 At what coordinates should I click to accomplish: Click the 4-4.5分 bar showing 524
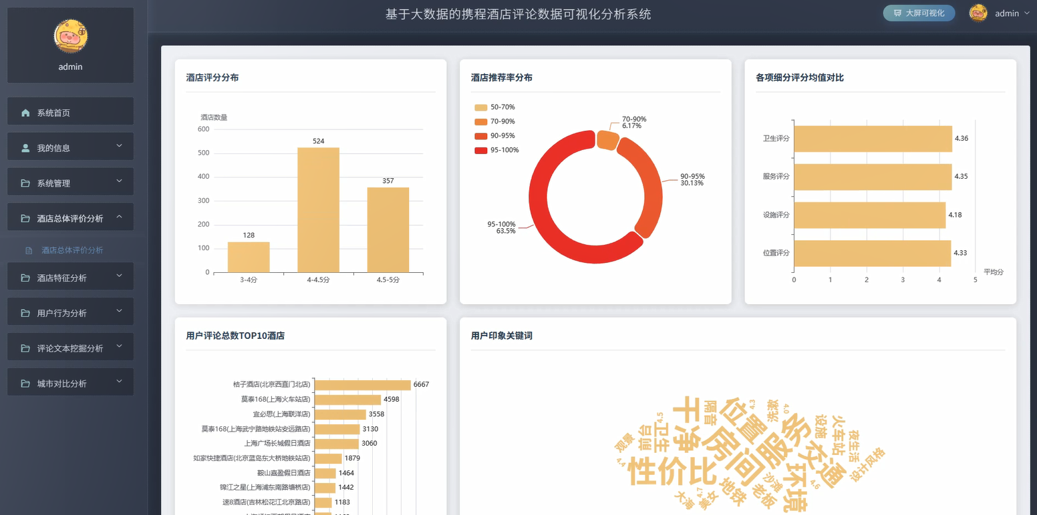(x=318, y=210)
